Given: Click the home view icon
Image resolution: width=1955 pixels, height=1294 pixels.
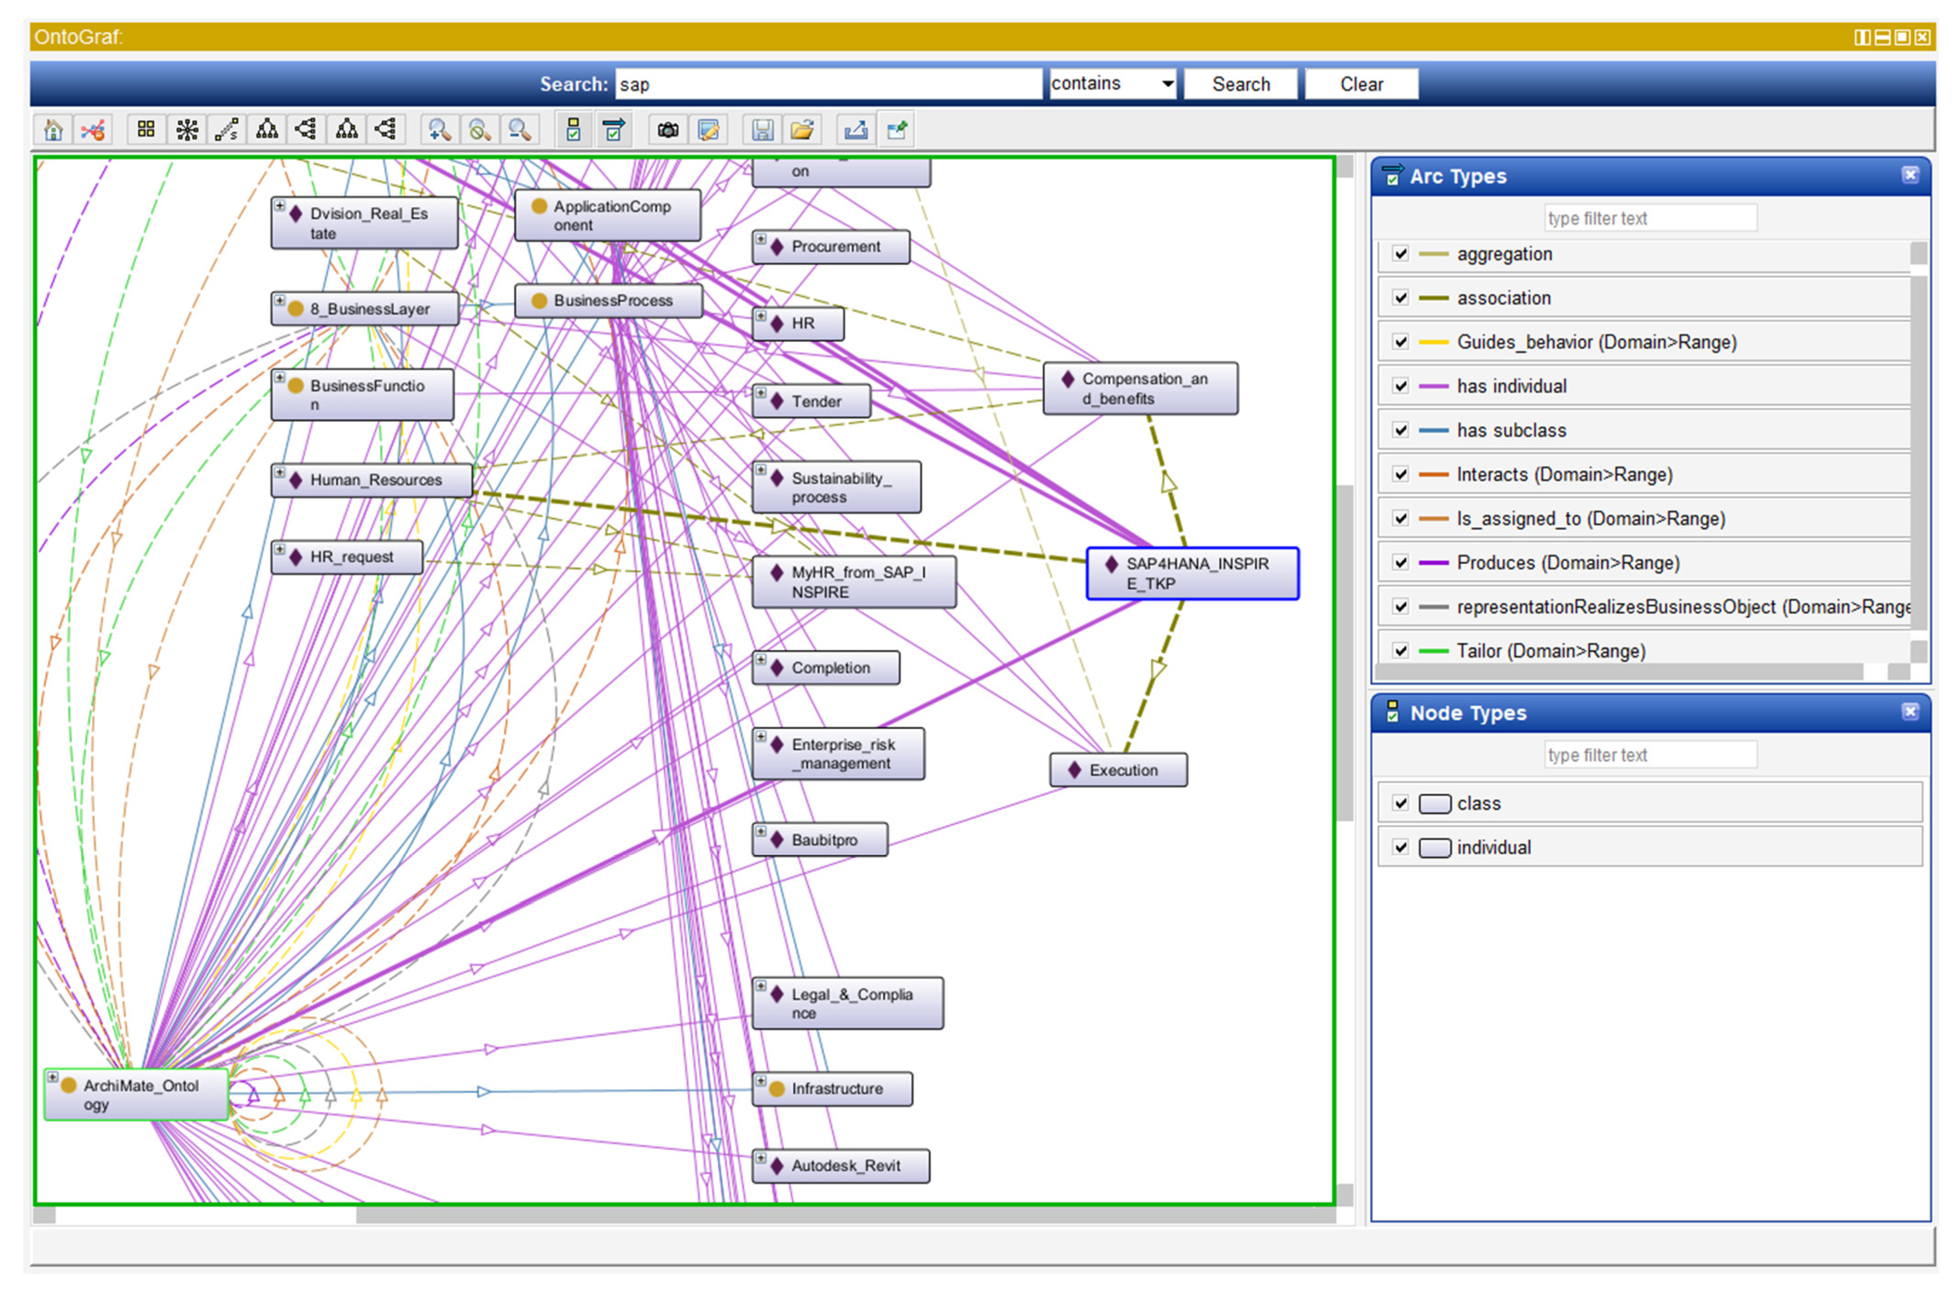Looking at the screenshot, I should click(53, 130).
